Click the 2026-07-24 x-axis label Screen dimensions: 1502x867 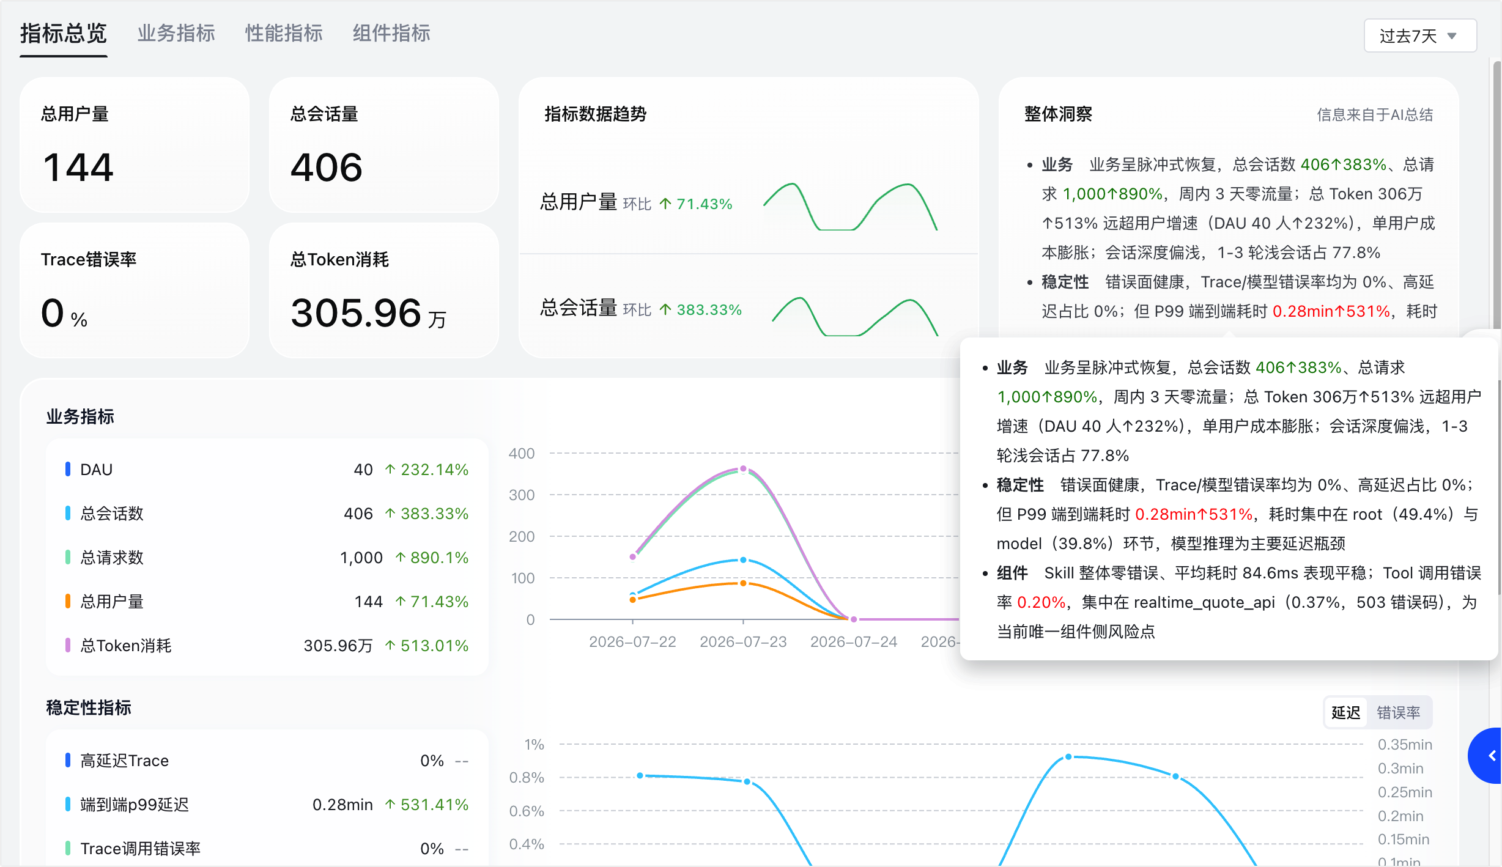pyautogui.click(x=854, y=642)
